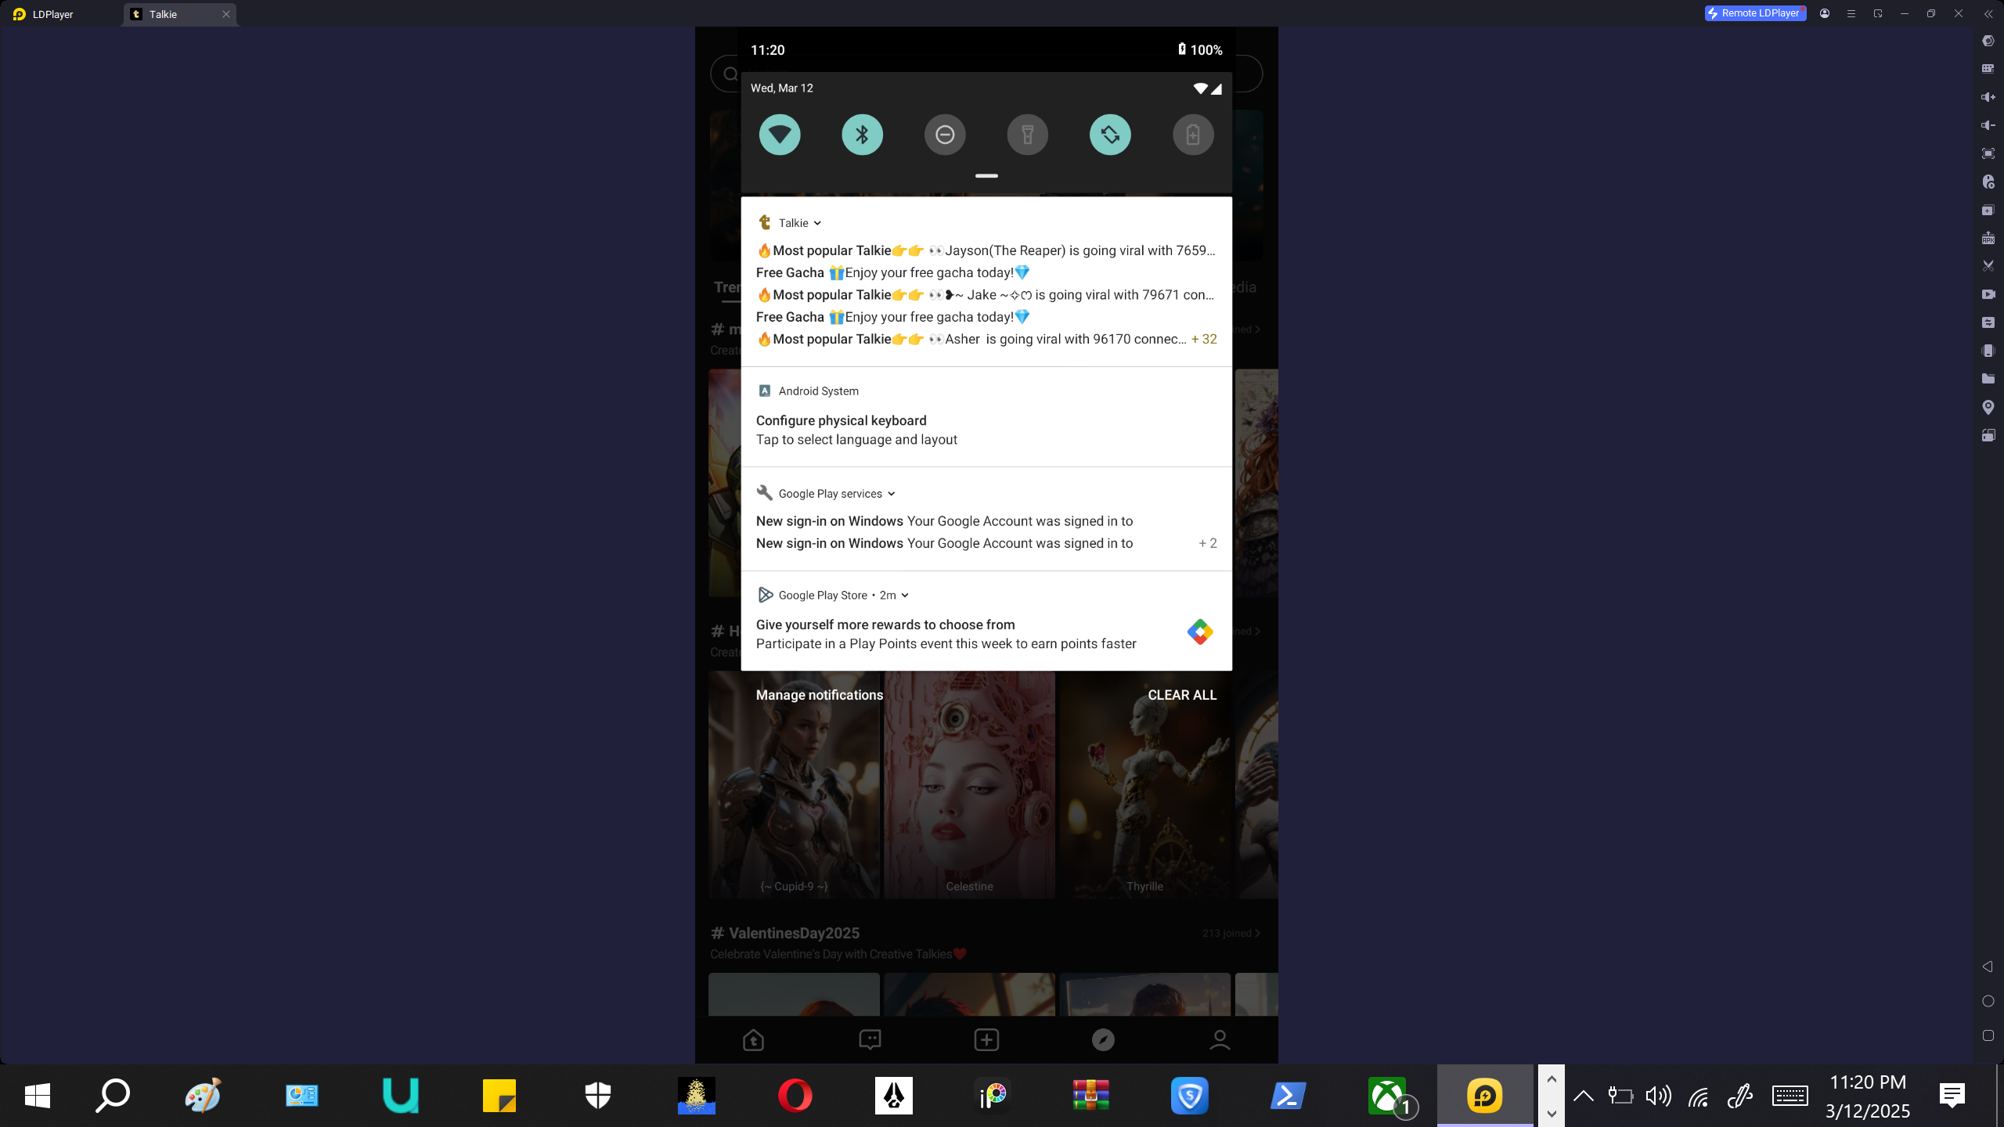
Task: Expand the Google Play Store notification chevron
Action: [x=905, y=596]
